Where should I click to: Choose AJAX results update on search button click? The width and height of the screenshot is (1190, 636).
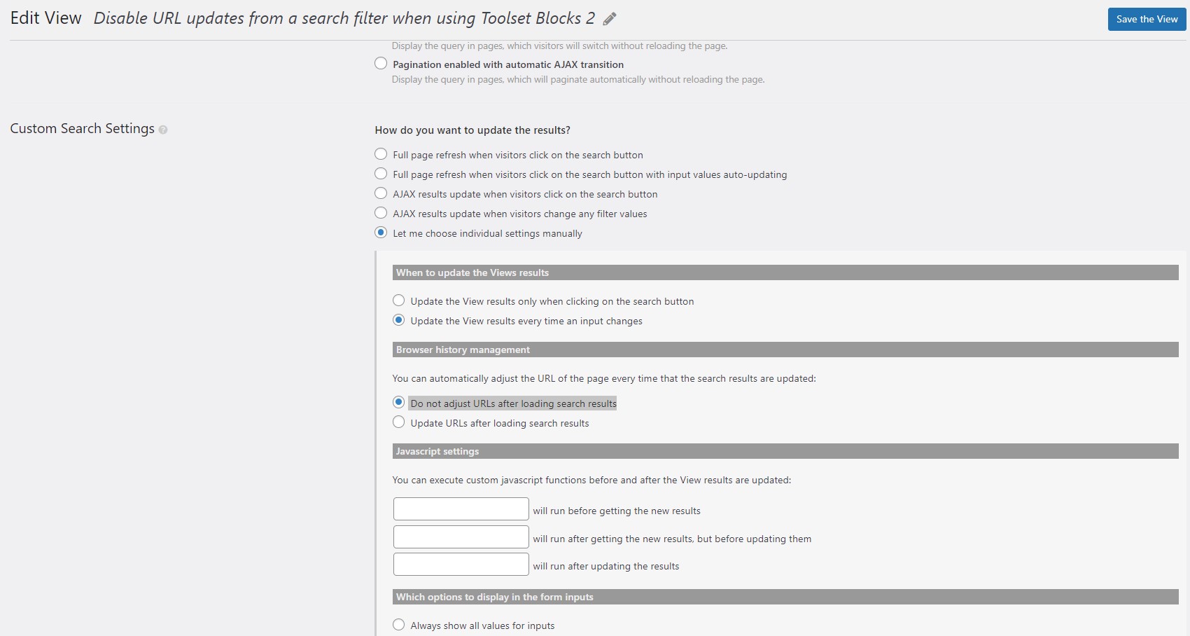(x=381, y=193)
